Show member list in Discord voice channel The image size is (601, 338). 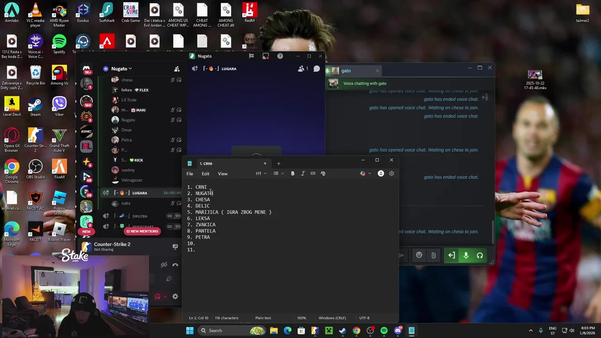click(x=303, y=69)
